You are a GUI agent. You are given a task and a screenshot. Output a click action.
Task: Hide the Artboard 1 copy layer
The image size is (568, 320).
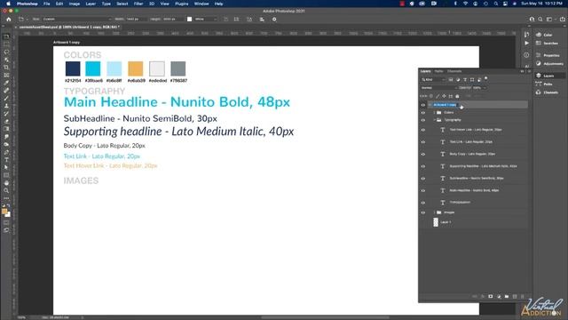pos(422,105)
